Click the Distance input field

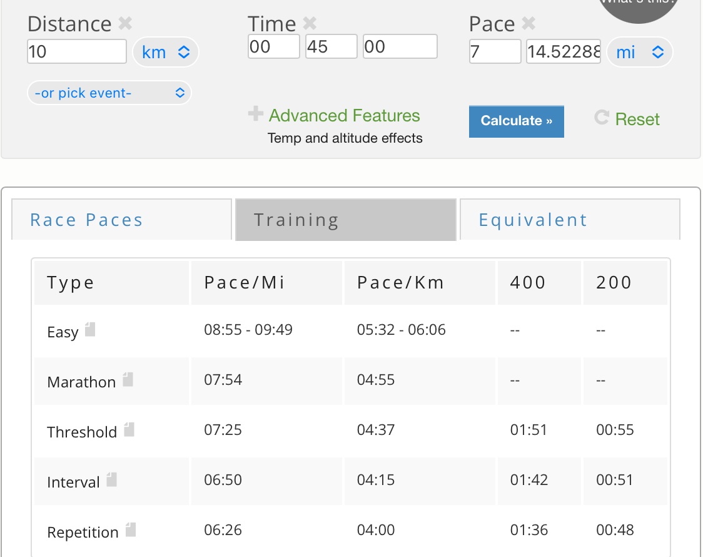click(77, 51)
